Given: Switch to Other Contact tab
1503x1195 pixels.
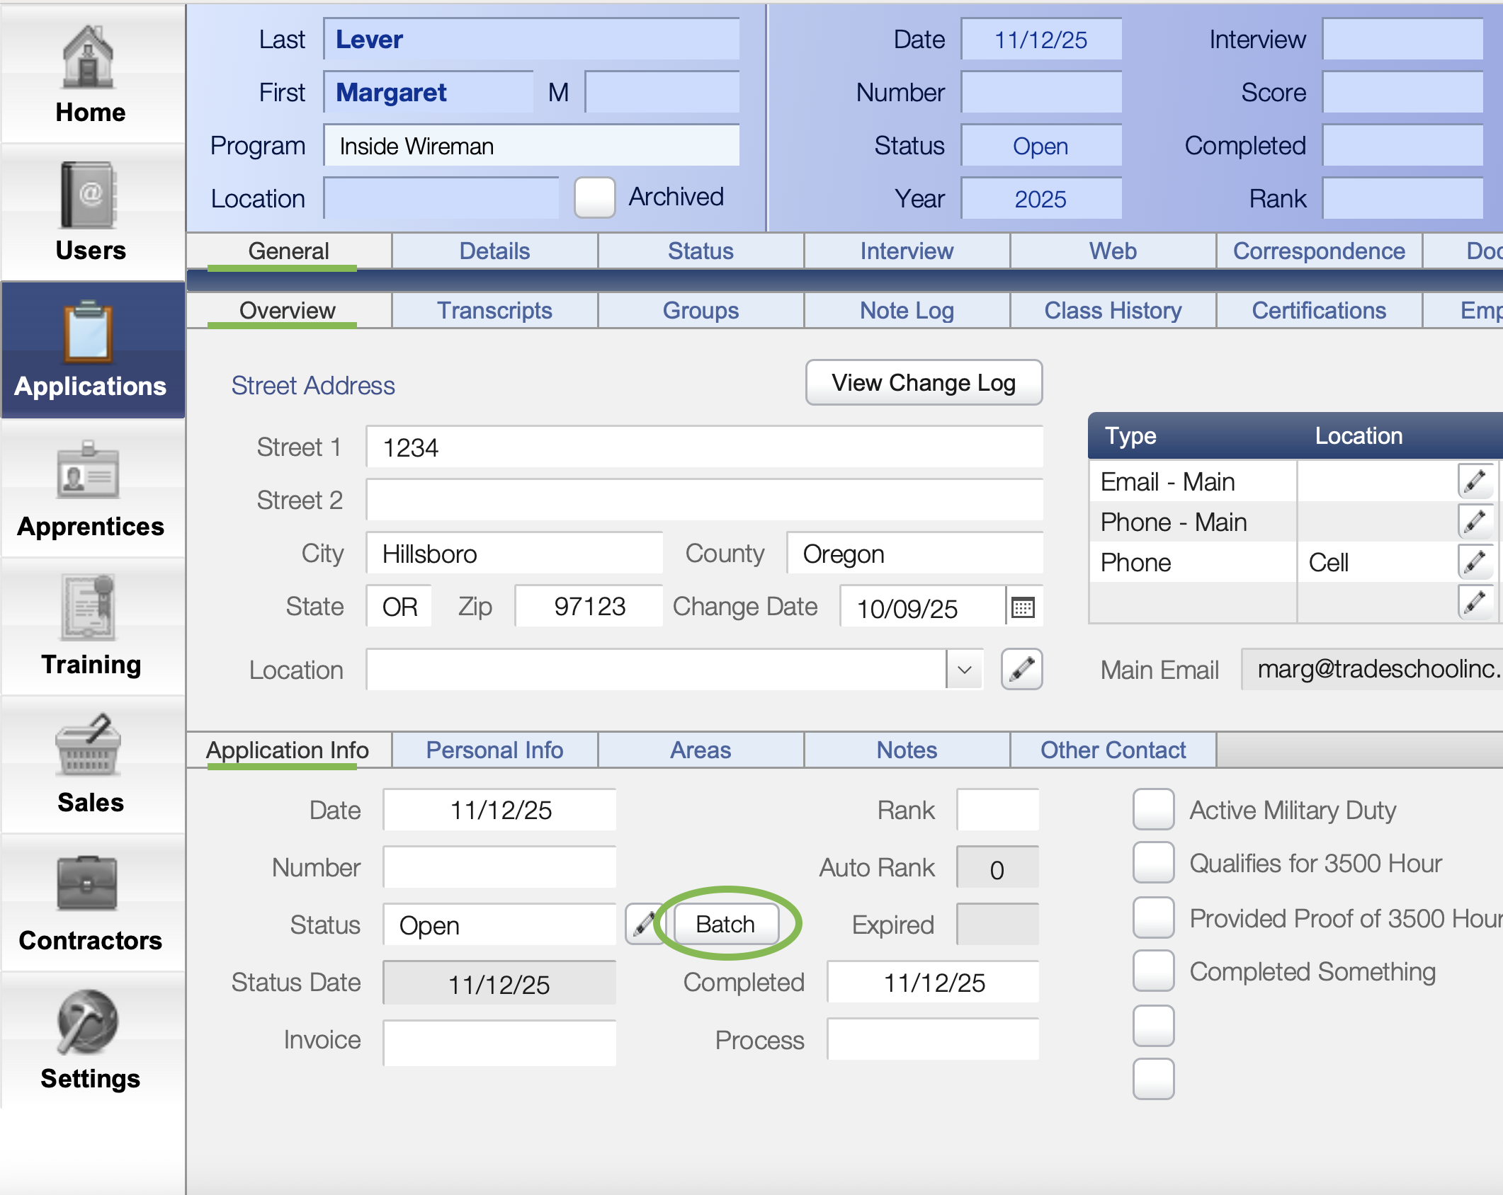Looking at the screenshot, I should click(1113, 750).
